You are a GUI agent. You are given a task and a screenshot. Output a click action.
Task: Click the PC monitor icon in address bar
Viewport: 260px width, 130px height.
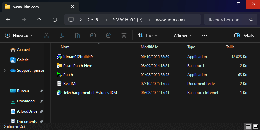(x=71, y=20)
